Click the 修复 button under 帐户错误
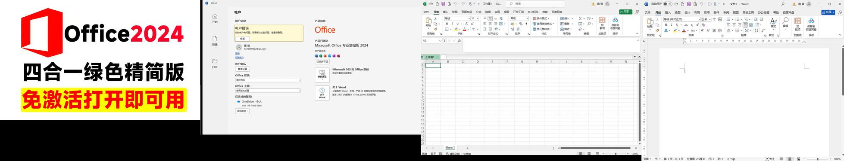The width and height of the screenshot is (844, 161). point(242,38)
